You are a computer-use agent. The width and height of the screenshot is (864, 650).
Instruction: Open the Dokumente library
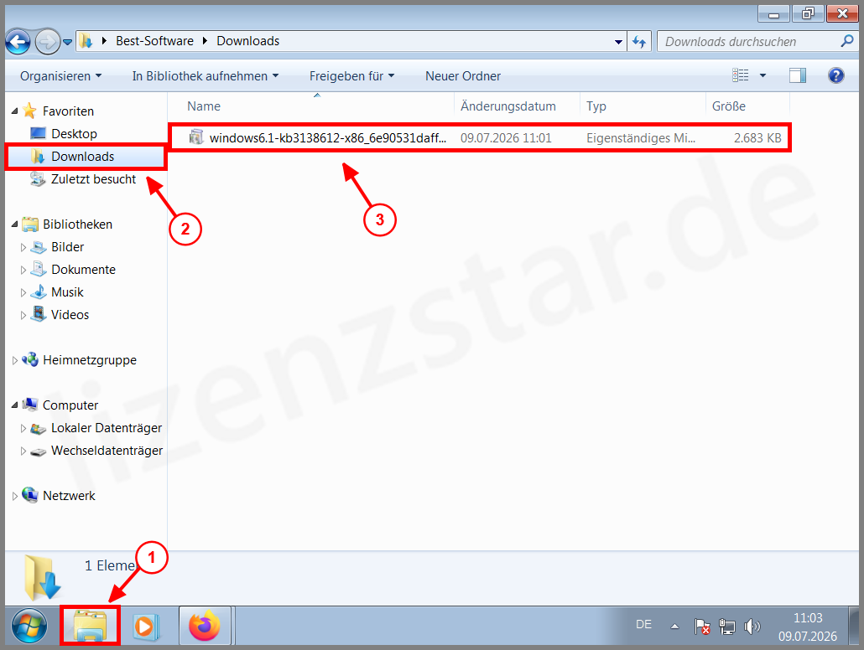pyautogui.click(x=83, y=269)
